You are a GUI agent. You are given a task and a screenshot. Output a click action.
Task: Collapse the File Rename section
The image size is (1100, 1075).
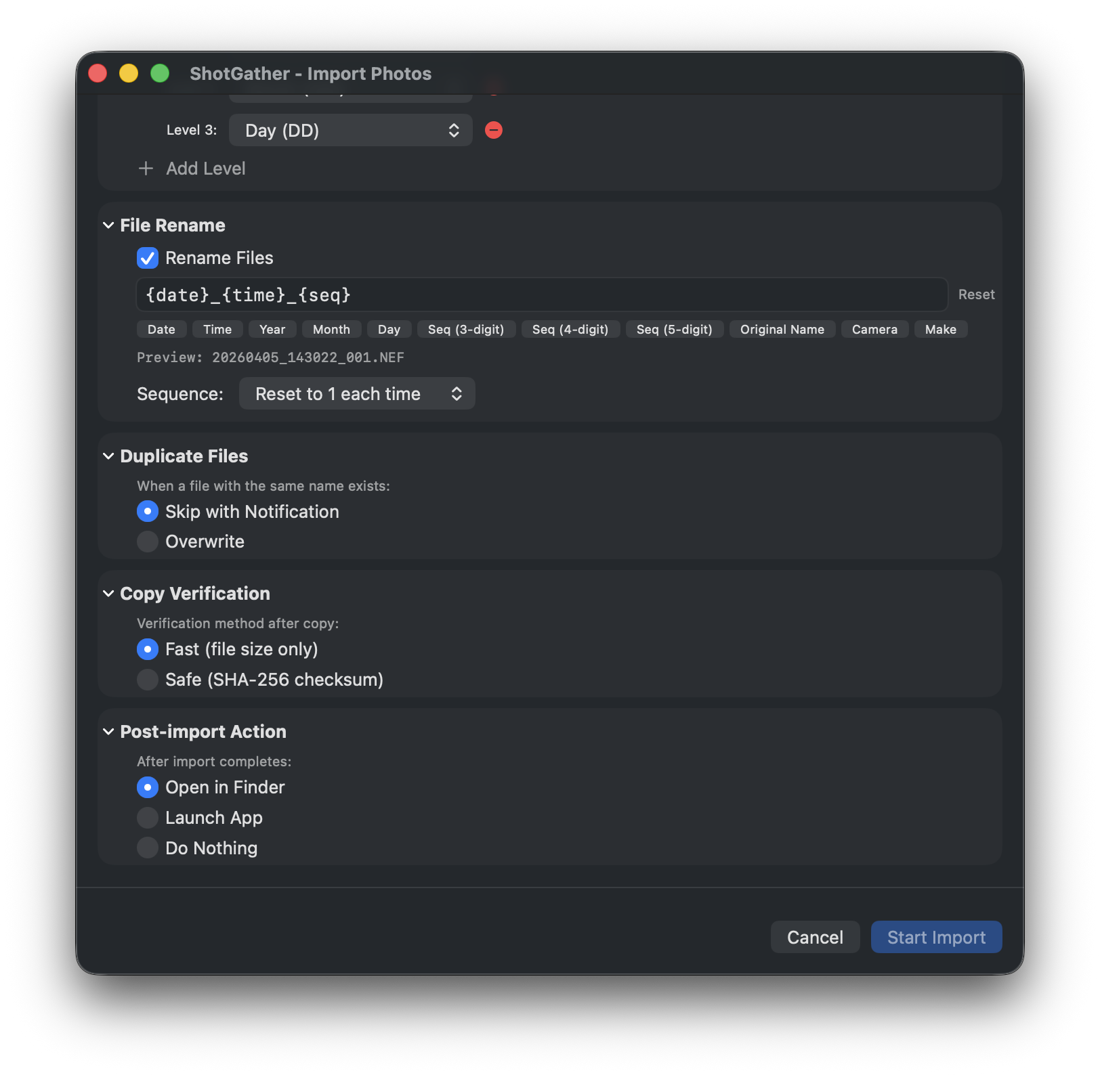(x=108, y=225)
